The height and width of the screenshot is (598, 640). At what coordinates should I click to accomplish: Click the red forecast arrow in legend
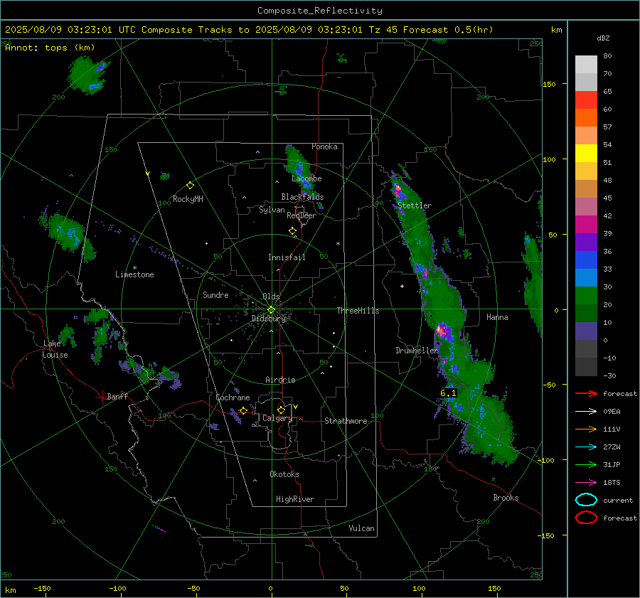pos(586,393)
